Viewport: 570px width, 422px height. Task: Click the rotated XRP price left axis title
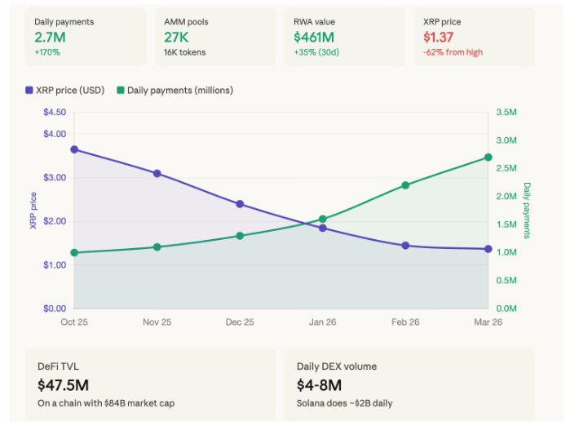point(33,210)
